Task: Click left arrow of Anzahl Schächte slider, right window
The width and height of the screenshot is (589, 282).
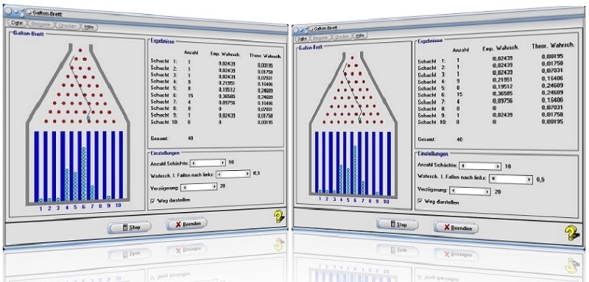Action: pos(462,166)
